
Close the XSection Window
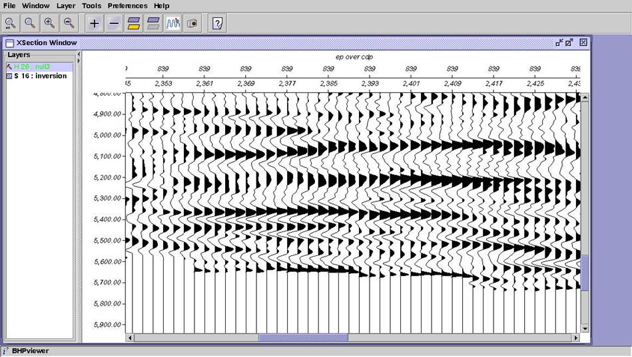pyautogui.click(x=583, y=43)
